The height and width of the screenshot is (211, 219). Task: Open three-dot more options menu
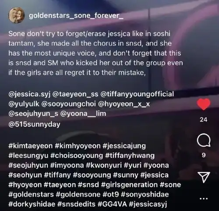click(x=204, y=198)
